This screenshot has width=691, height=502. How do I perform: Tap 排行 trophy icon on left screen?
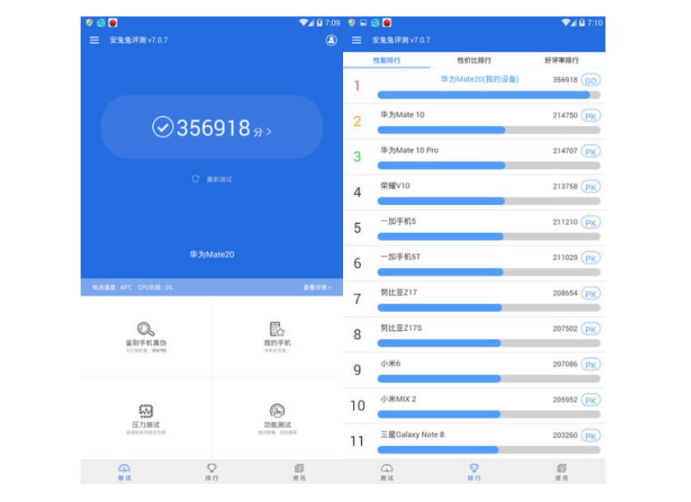click(x=211, y=468)
